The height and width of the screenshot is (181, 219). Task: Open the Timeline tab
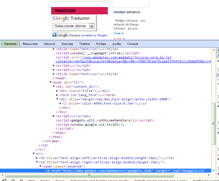coord(85,44)
